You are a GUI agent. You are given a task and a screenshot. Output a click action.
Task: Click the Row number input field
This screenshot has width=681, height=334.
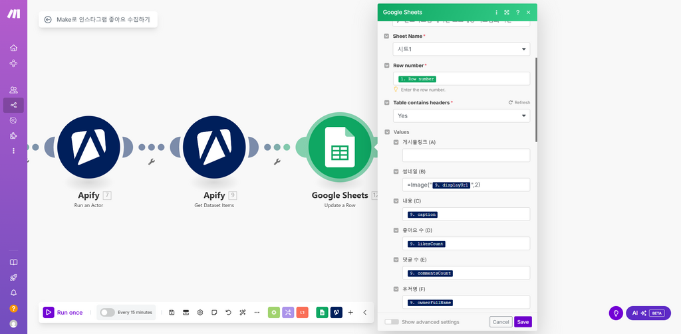[x=462, y=78]
